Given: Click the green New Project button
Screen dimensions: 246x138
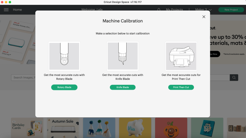Looking at the screenshot, I should [231, 10].
